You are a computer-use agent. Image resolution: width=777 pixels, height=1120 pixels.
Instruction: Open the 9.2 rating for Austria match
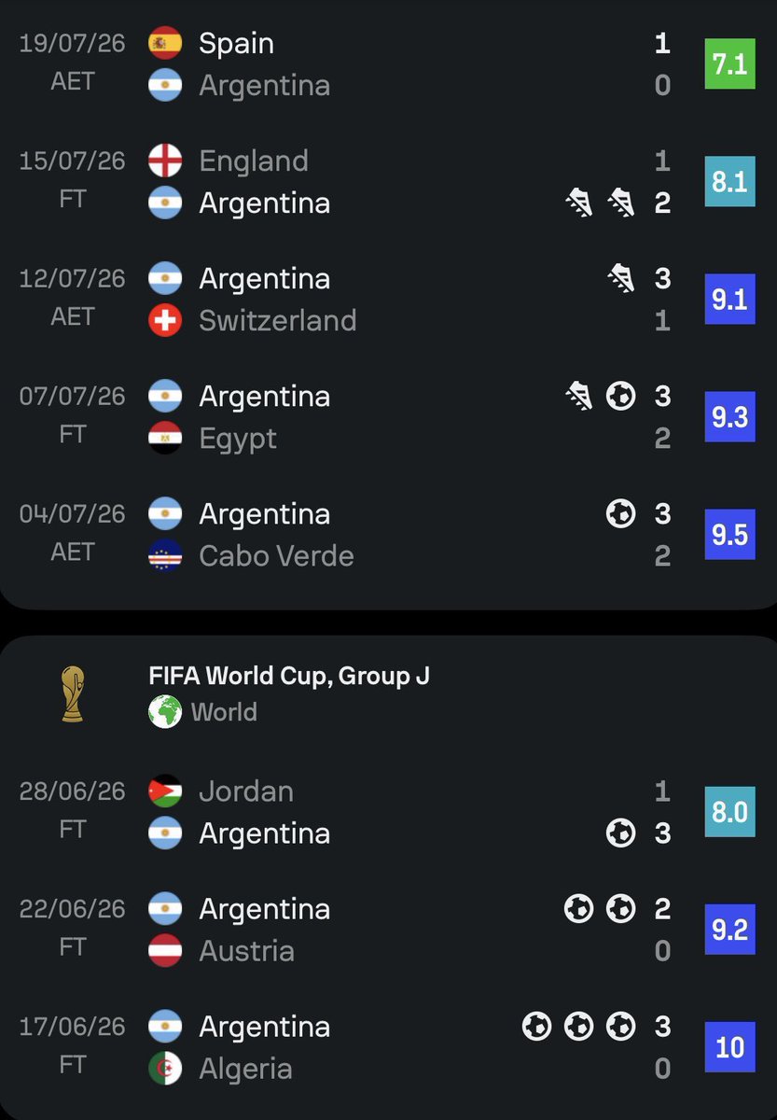pyautogui.click(x=729, y=930)
